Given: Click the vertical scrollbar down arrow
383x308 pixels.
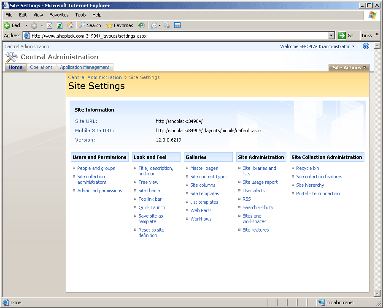Looking at the screenshot, I should tap(377, 293).
